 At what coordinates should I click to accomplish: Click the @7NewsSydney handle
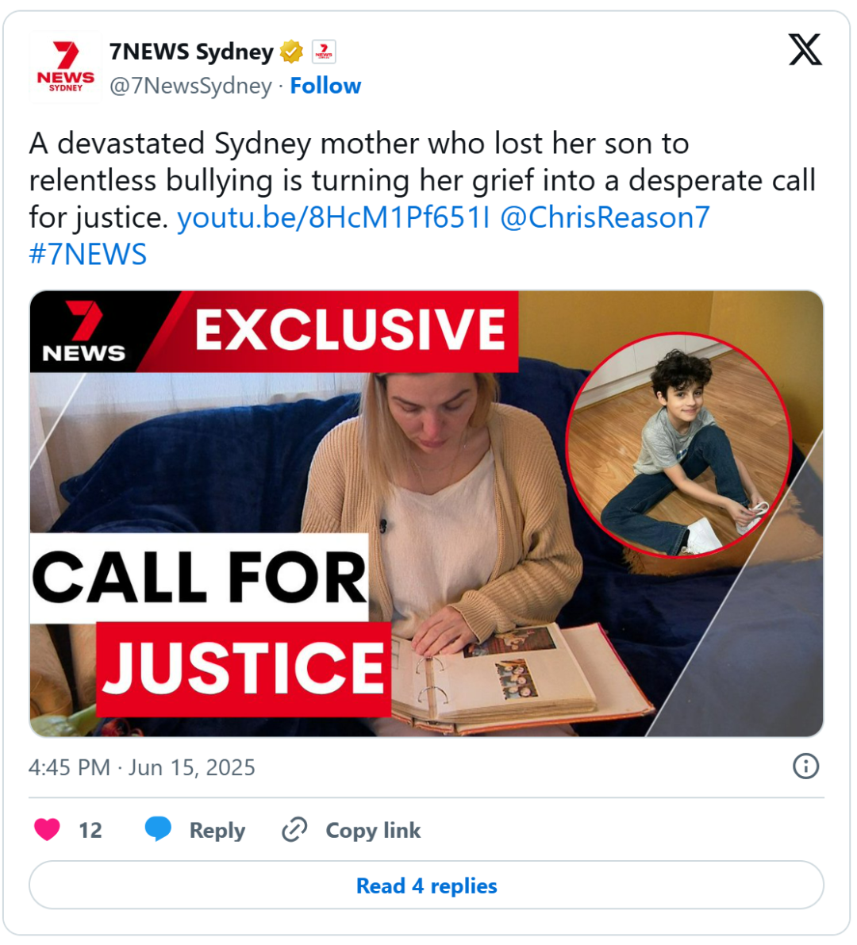190,86
